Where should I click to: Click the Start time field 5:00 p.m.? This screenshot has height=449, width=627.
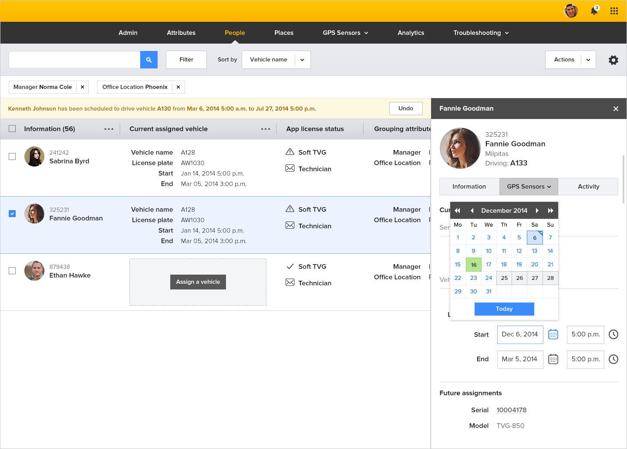586,334
